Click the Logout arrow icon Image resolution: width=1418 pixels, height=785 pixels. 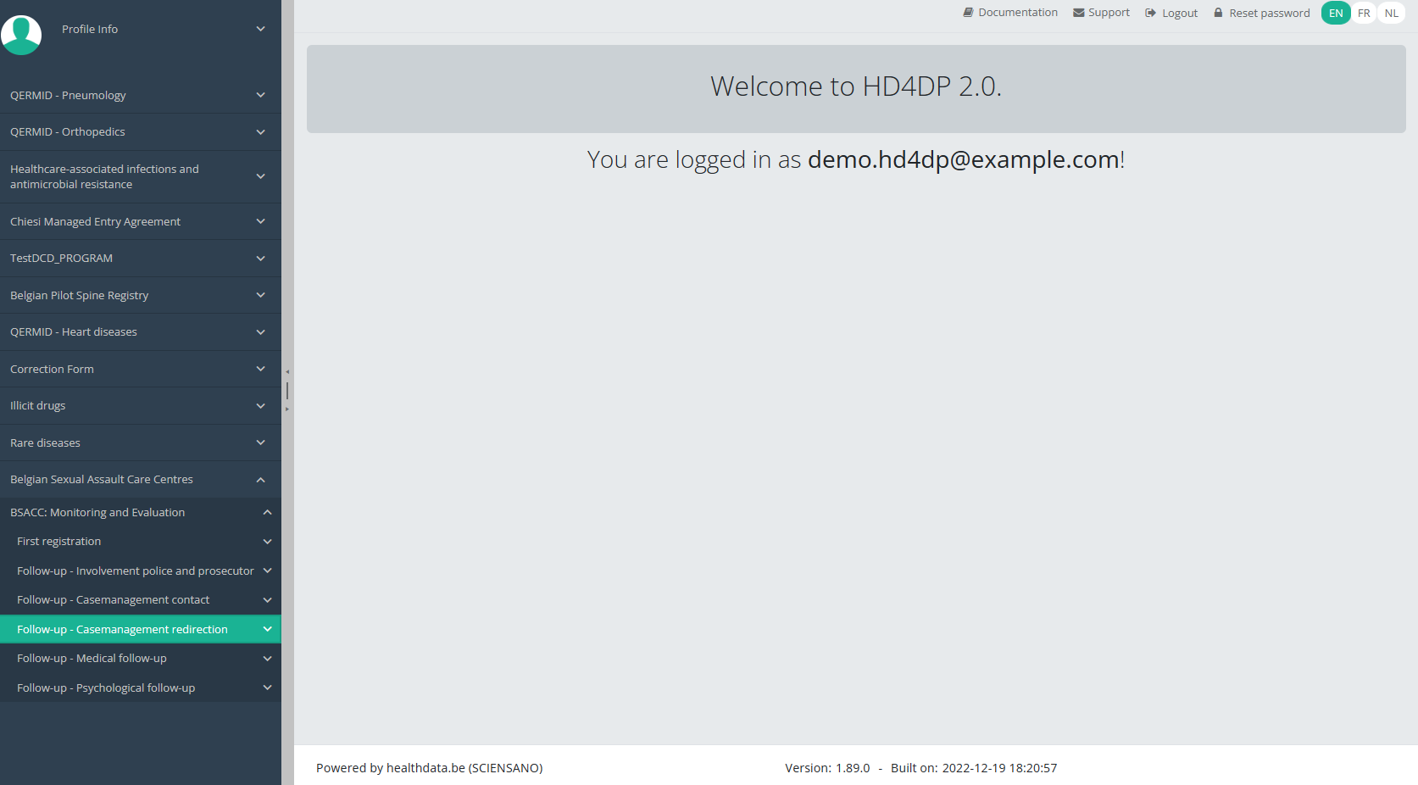(x=1150, y=13)
